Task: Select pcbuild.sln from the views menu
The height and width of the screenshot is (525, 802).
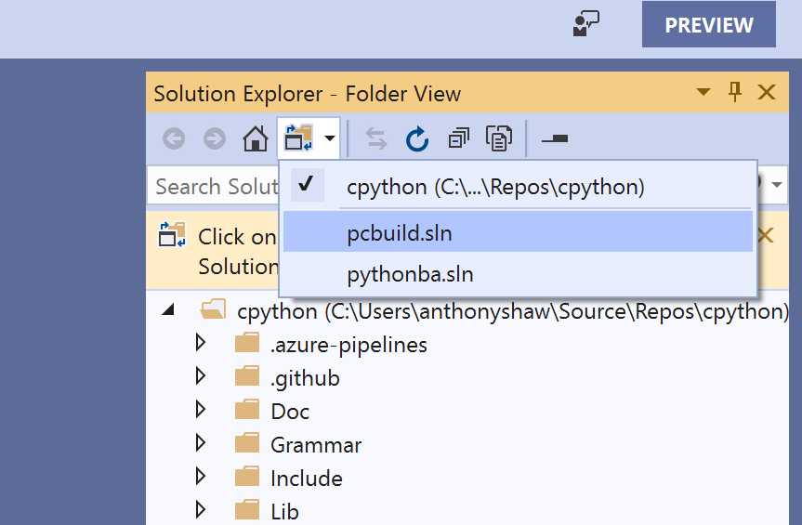Action: [400, 232]
